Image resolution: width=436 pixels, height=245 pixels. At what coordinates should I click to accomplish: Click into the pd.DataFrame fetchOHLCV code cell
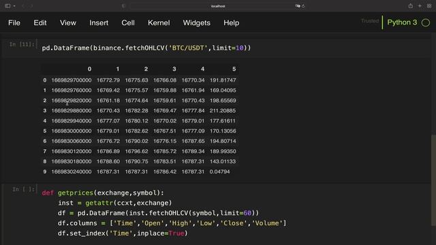point(235,48)
